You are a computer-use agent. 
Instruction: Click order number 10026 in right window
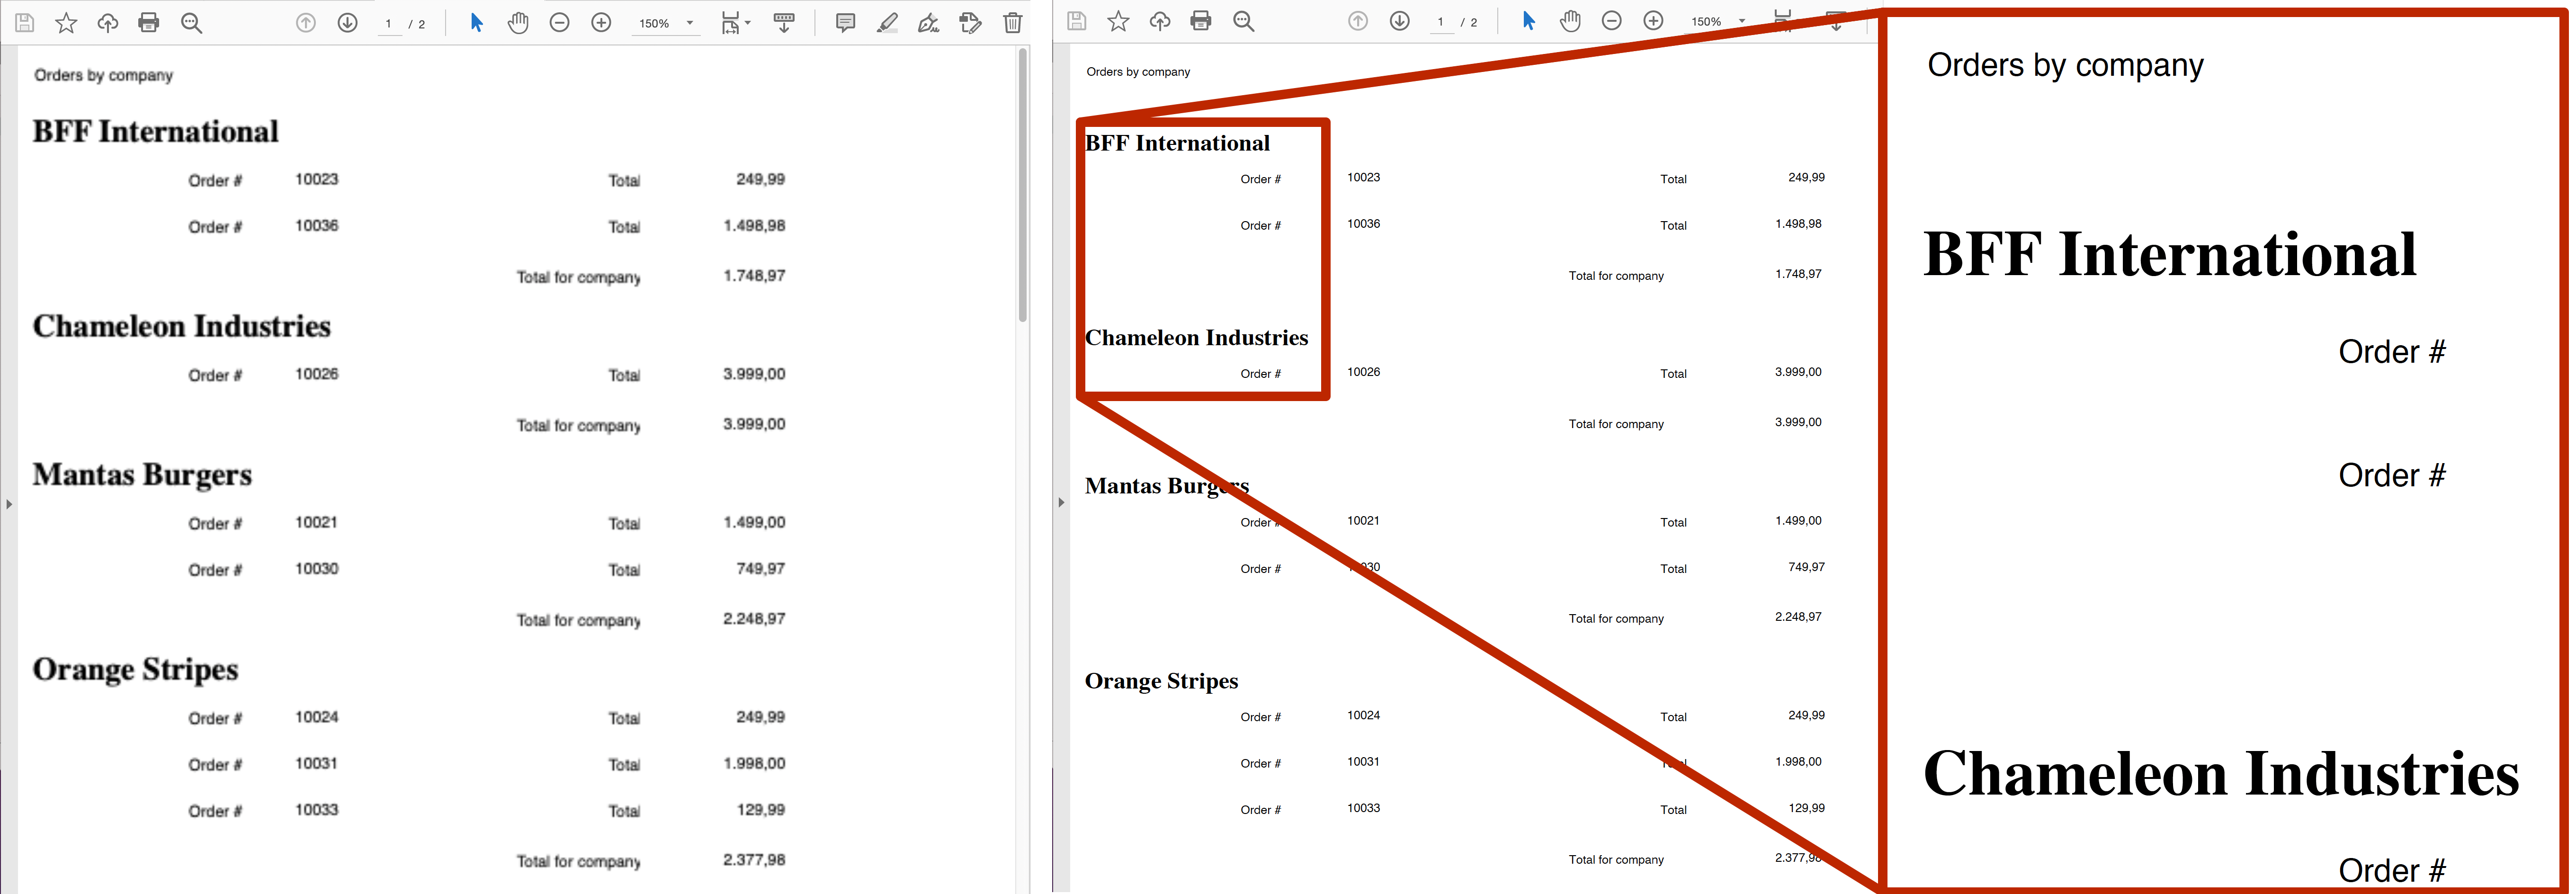coord(1363,372)
